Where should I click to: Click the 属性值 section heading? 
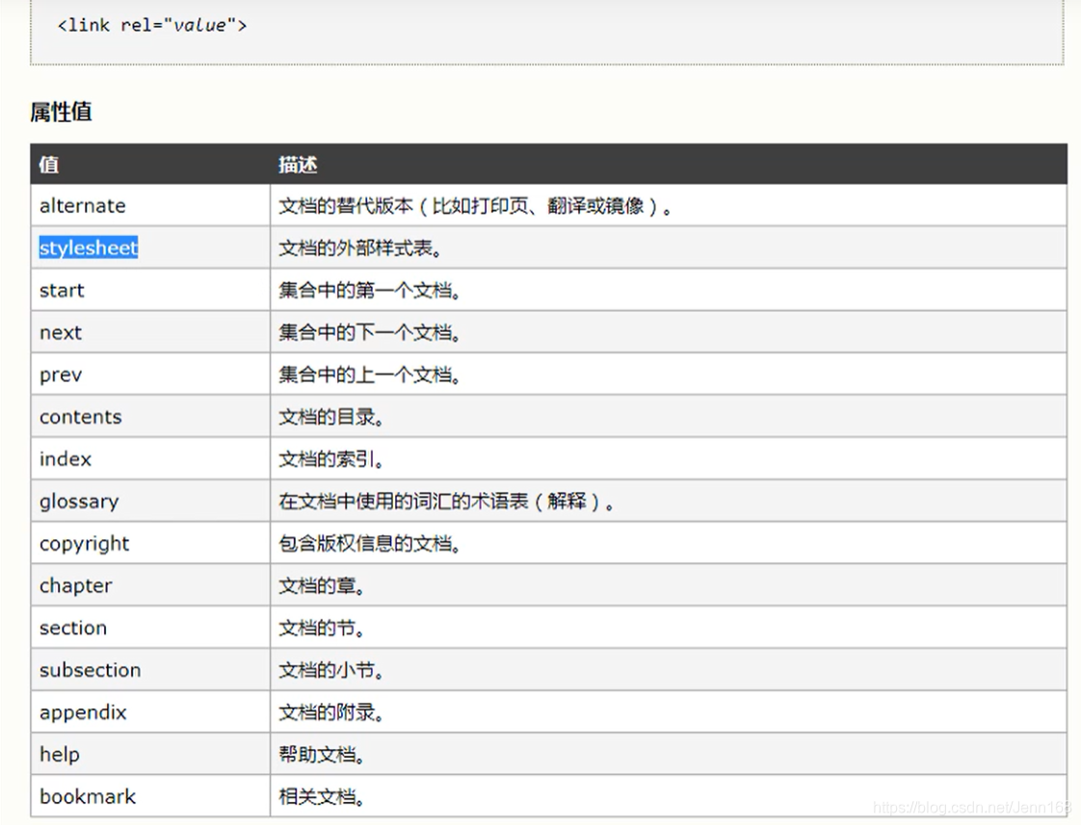point(61,112)
